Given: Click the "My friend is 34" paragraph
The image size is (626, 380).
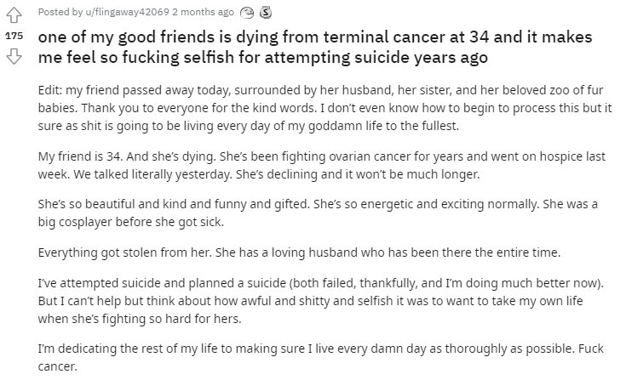Looking at the screenshot, I should pos(322,165).
